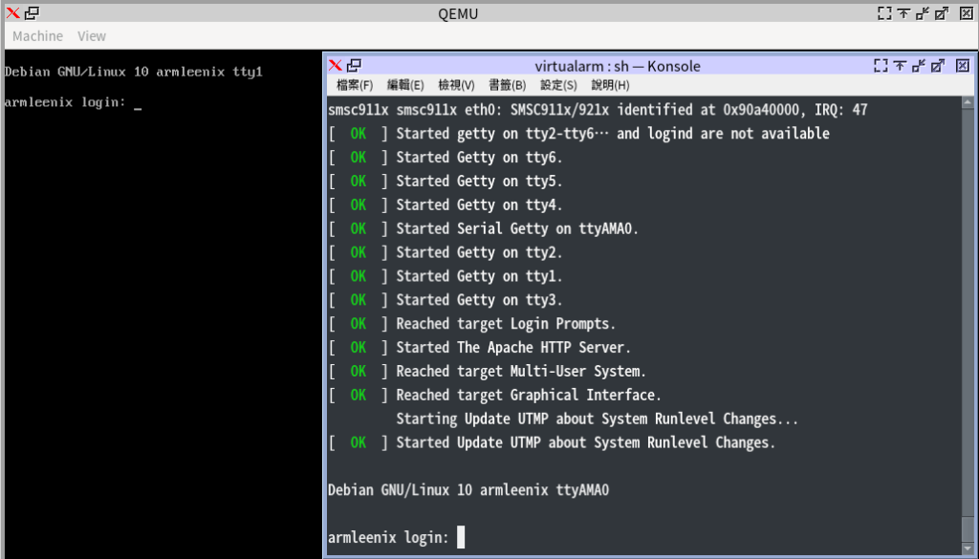The width and height of the screenshot is (979, 559).
Task: Minimize the Konsole window
Action: click(x=920, y=66)
